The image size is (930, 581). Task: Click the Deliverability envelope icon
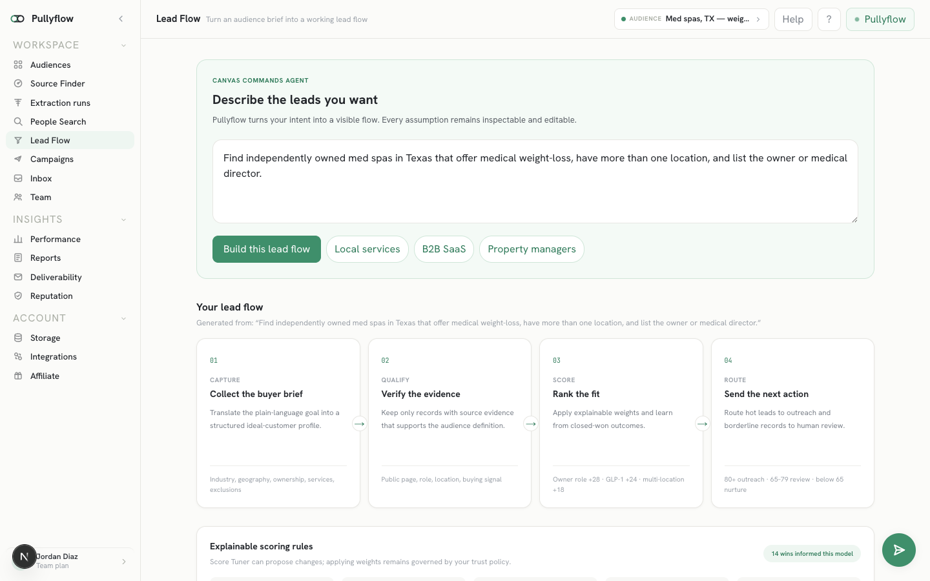[18, 277]
